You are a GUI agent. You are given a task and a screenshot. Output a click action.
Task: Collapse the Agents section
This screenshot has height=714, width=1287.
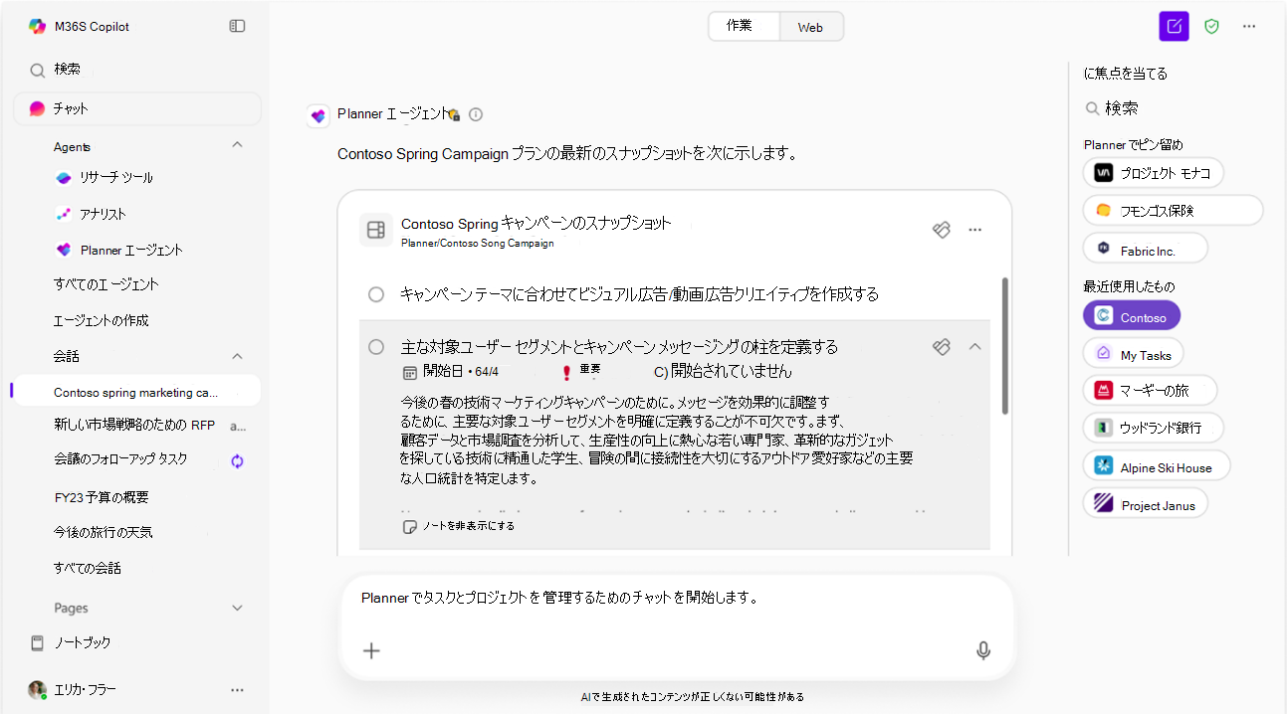237,145
